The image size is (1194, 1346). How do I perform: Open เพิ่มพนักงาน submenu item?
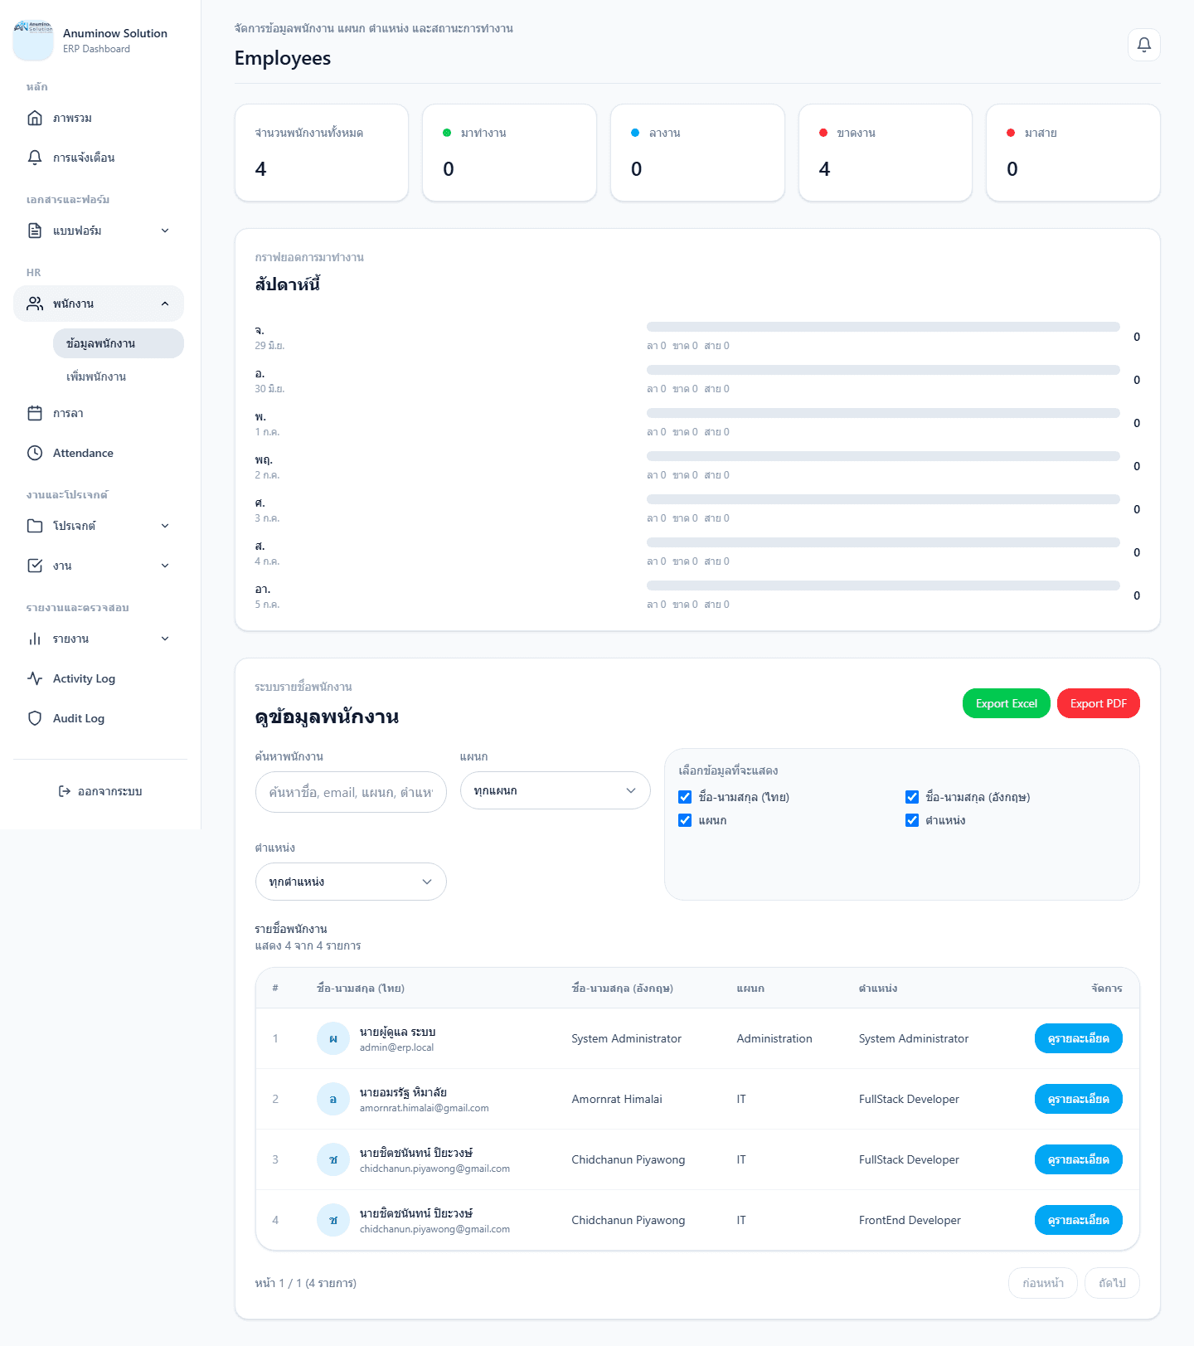point(119,377)
